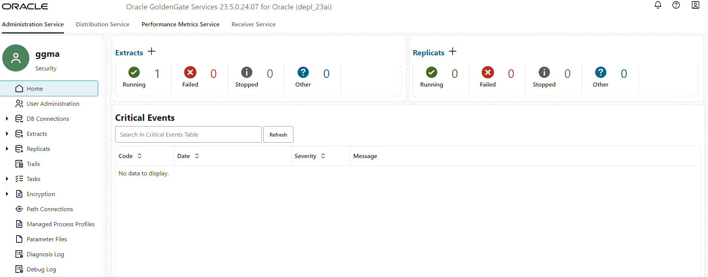The height and width of the screenshot is (277, 708).
Task: Open Parameter Files page label
Action: click(47, 239)
